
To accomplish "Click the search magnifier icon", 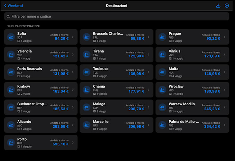I will (8, 17).
